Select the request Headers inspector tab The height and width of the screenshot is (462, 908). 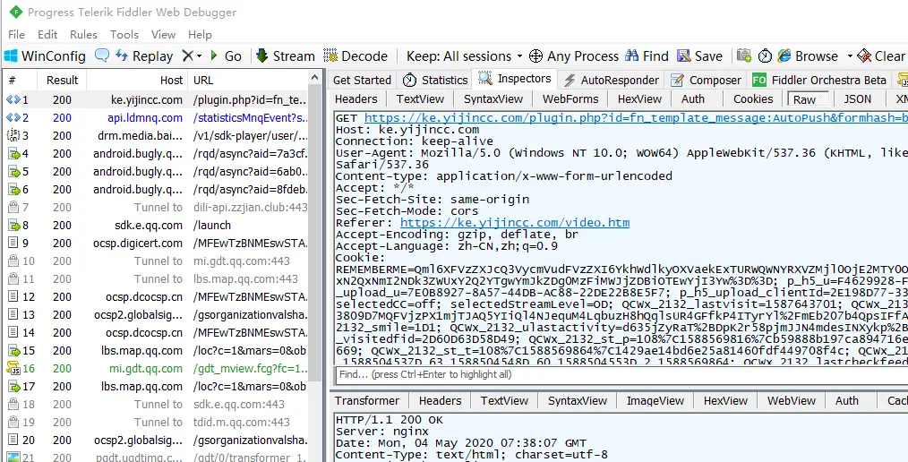[356, 99]
